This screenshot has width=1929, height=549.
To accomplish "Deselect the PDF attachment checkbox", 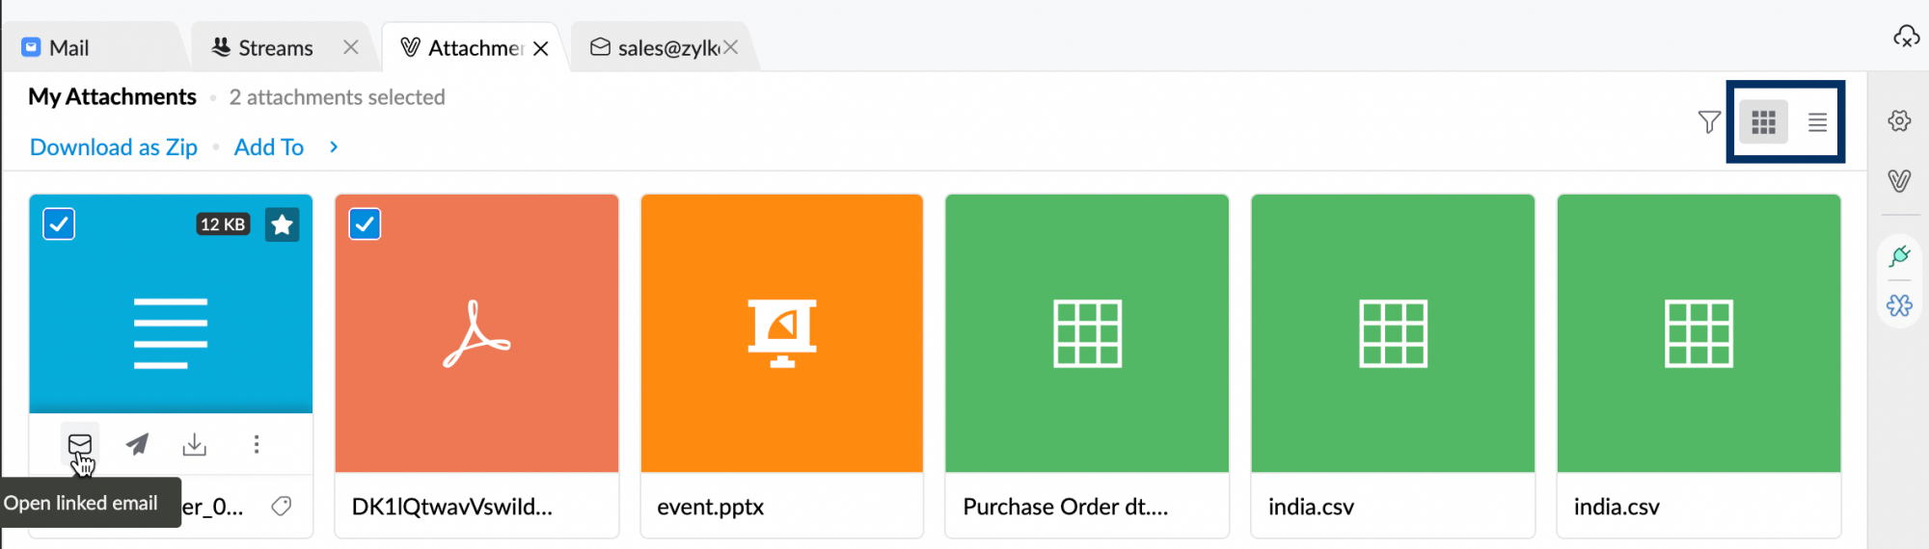I will (x=365, y=224).
